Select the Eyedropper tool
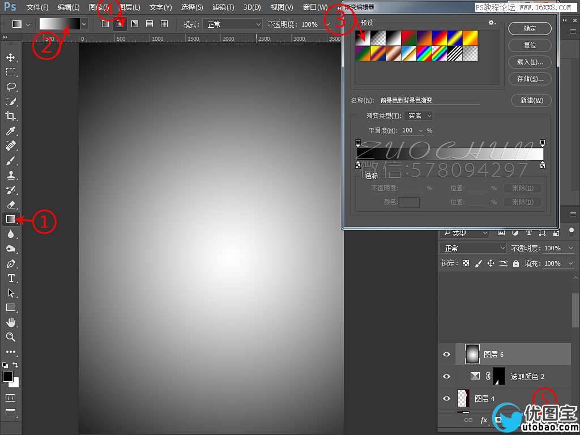Viewport: 580px width, 435px height. [x=11, y=131]
